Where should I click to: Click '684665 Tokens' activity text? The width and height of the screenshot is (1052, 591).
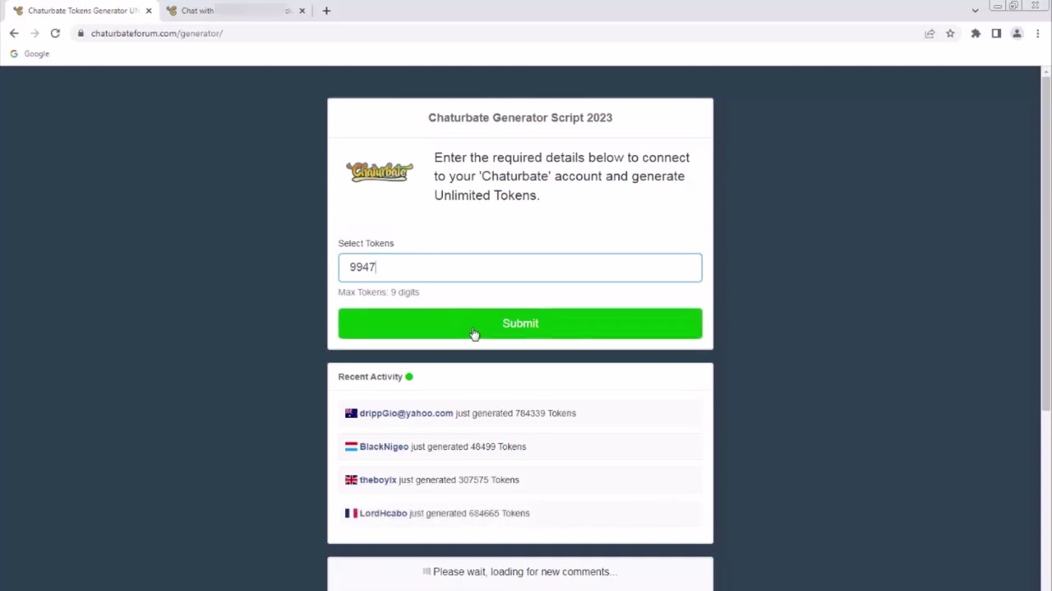[499, 513]
